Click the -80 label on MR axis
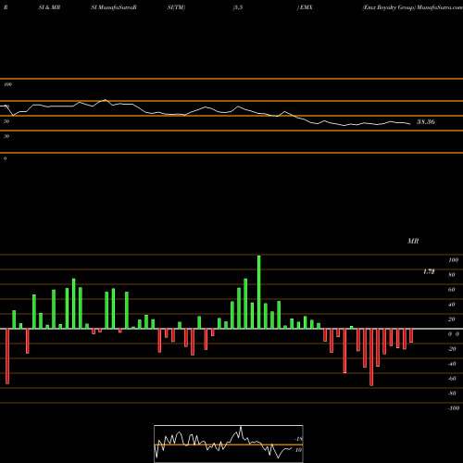463x463 pixels. pos(452,394)
